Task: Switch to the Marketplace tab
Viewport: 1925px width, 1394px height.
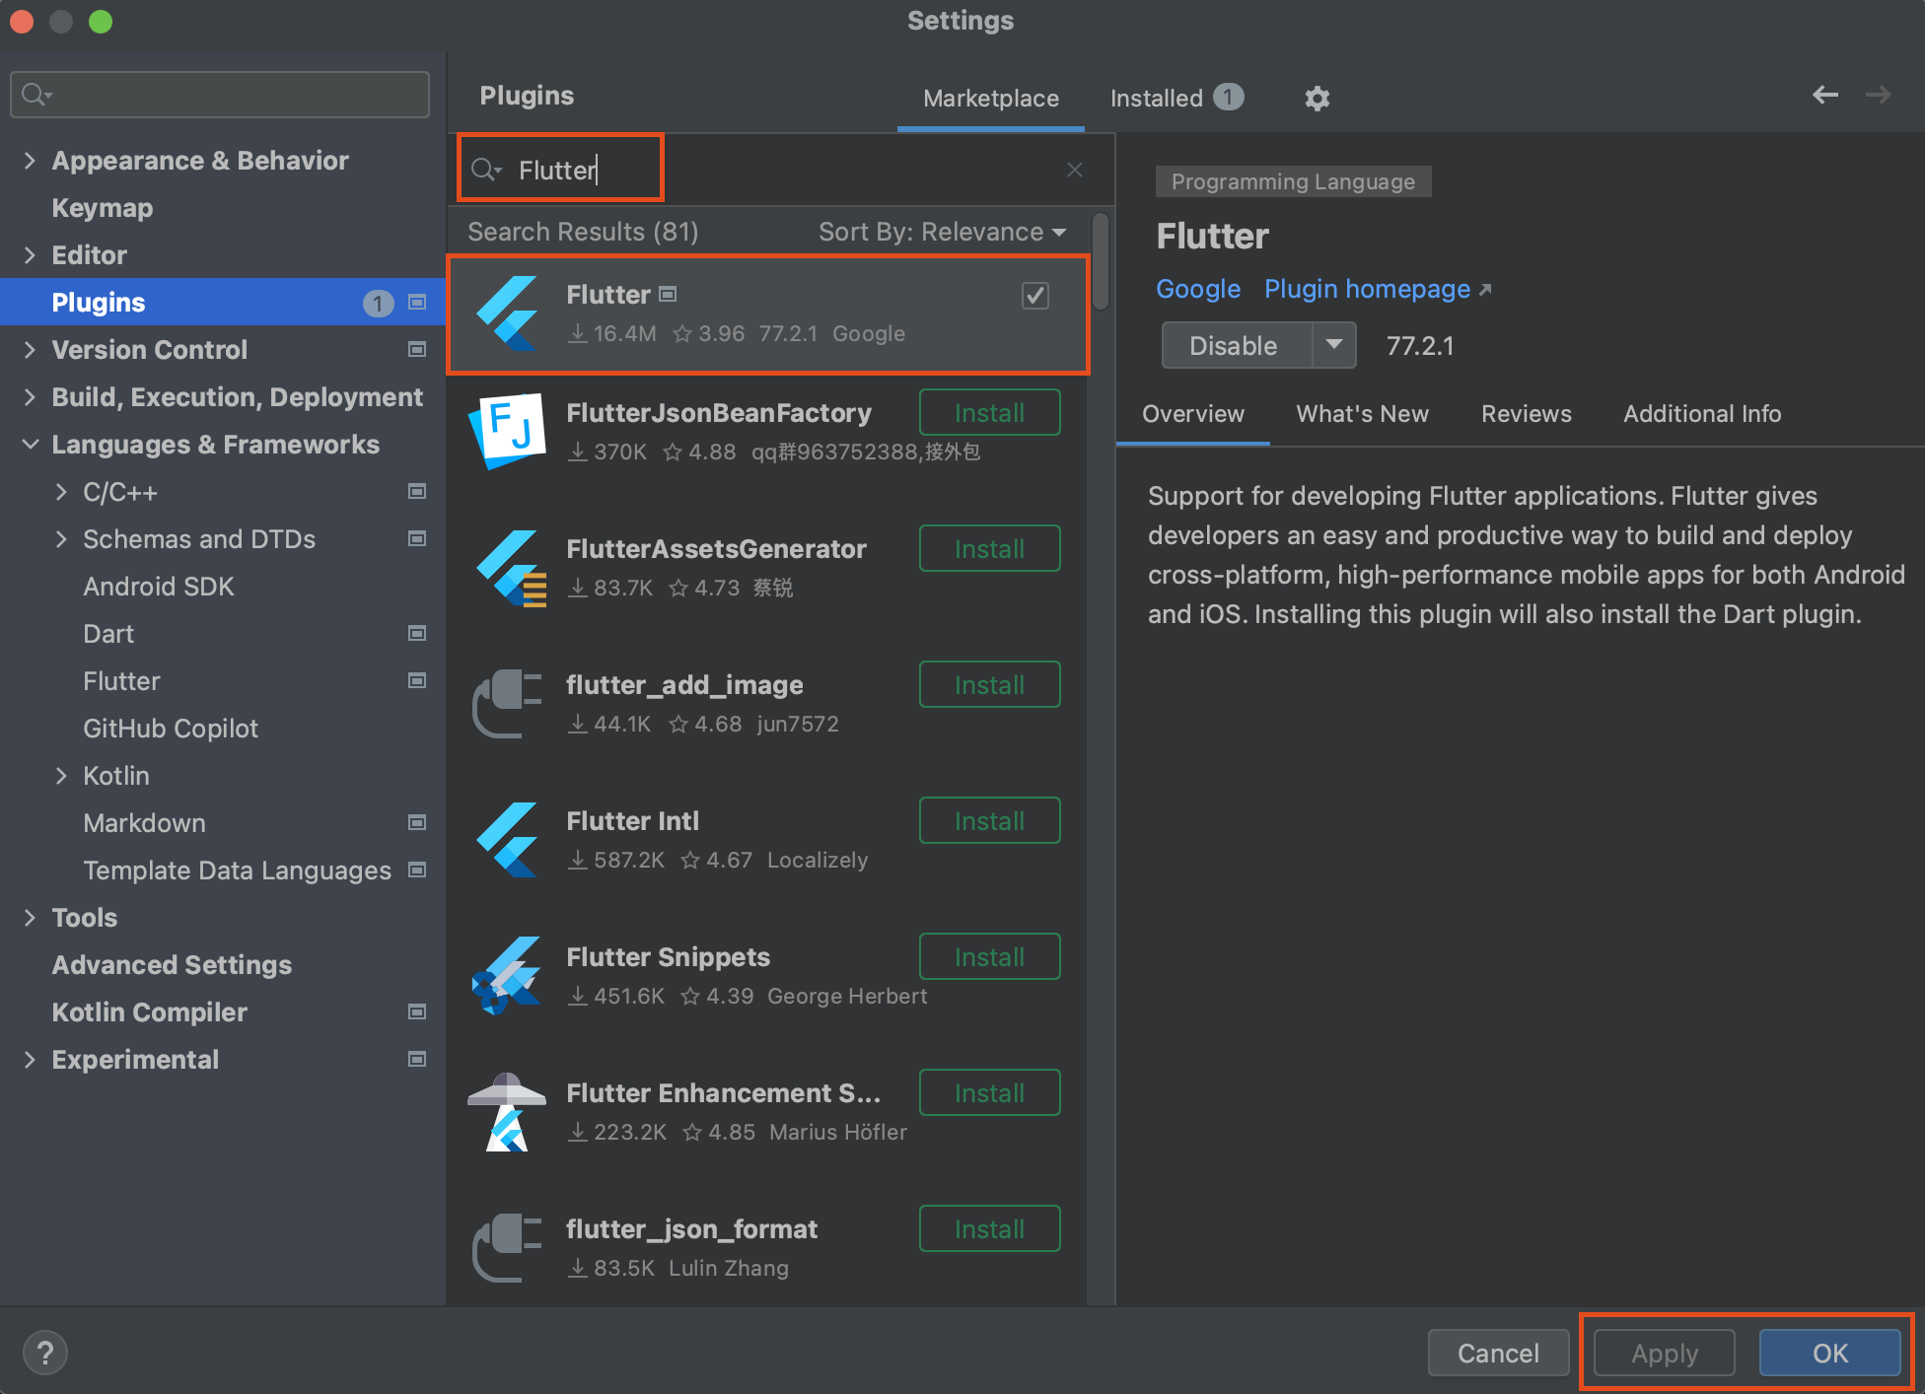Action: (991, 98)
